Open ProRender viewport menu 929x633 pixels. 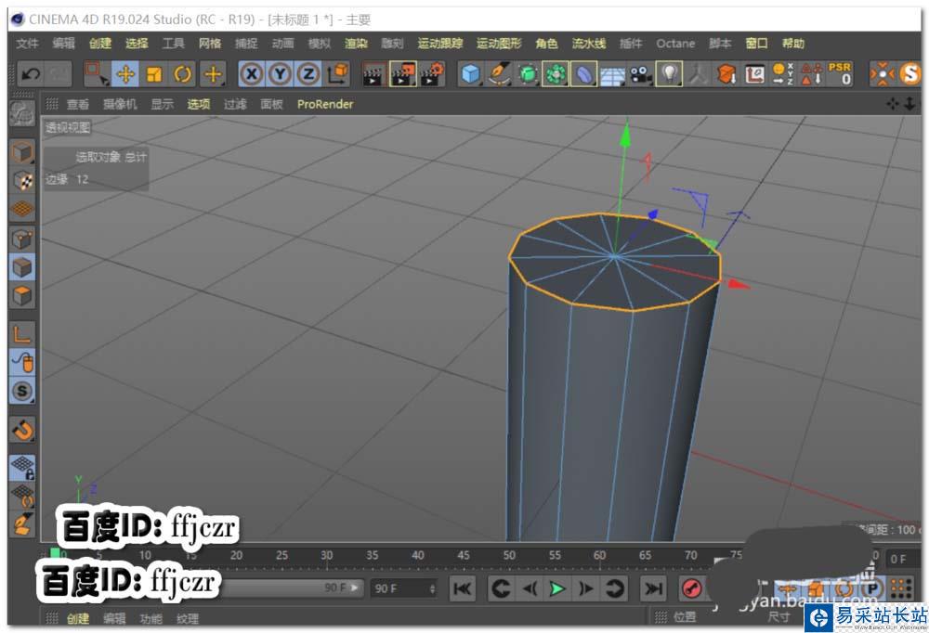click(x=325, y=104)
